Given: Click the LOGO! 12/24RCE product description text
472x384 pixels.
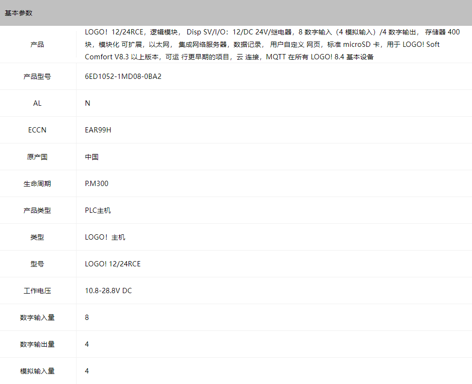Looking at the screenshot, I should pyautogui.click(x=272, y=44).
